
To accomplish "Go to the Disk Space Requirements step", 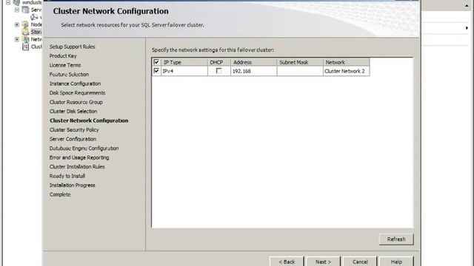I will (x=77, y=93).
